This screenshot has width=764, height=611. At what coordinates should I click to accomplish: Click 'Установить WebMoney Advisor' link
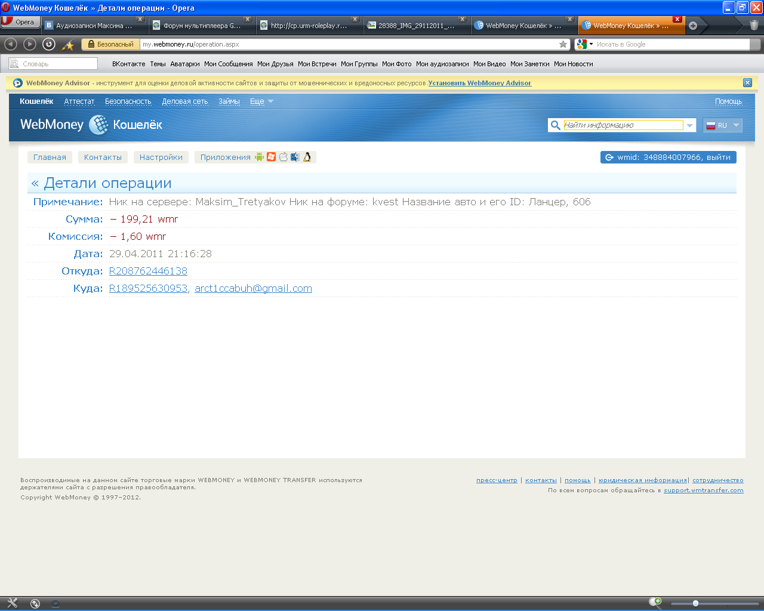click(x=479, y=83)
